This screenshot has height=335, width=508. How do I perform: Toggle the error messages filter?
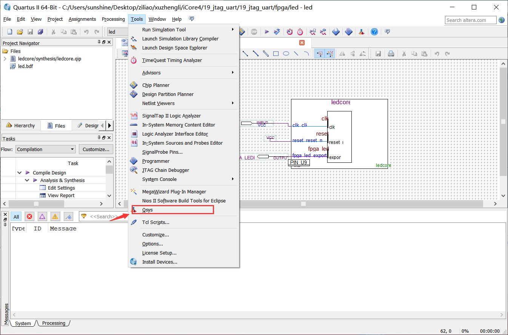point(29,217)
